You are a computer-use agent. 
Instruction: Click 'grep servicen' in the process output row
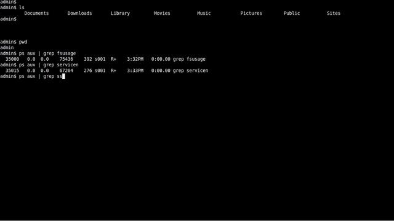click(x=190, y=71)
